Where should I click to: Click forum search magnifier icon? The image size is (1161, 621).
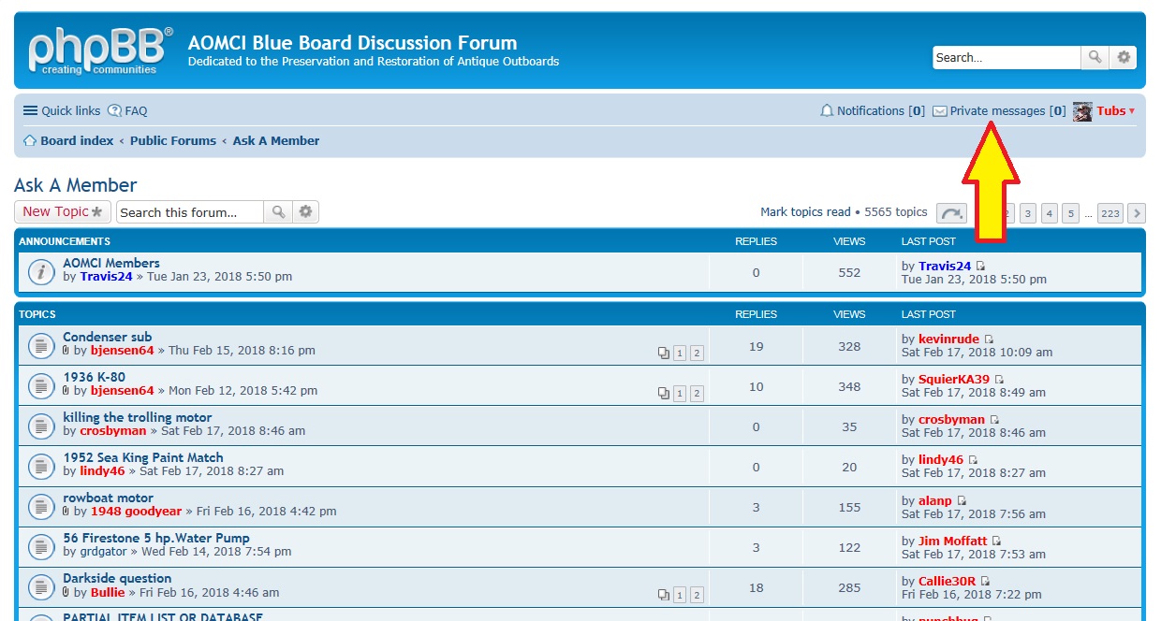[278, 212]
